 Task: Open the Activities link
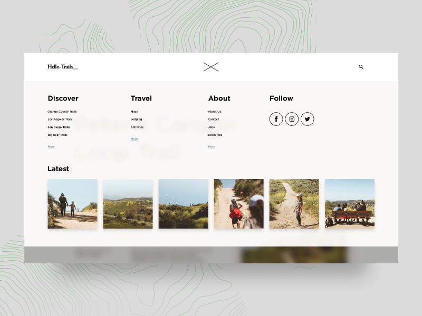pos(137,127)
